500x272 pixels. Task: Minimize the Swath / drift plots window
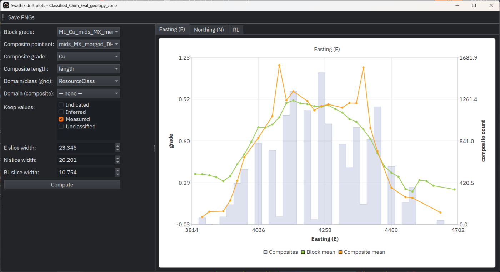[457, 5]
